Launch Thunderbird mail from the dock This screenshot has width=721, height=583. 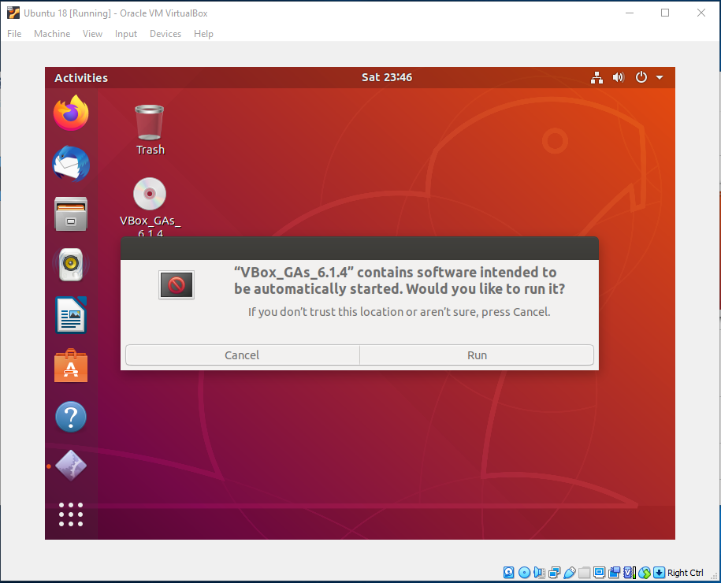[71, 164]
